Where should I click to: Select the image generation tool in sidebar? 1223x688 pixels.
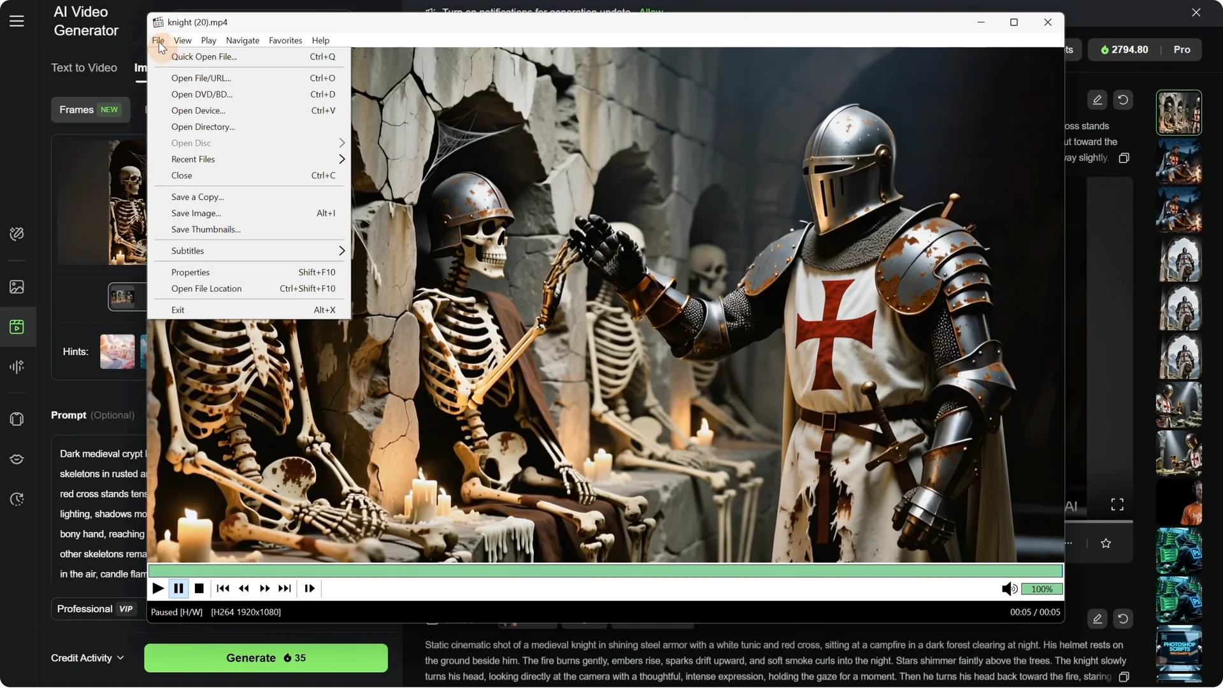coord(17,287)
